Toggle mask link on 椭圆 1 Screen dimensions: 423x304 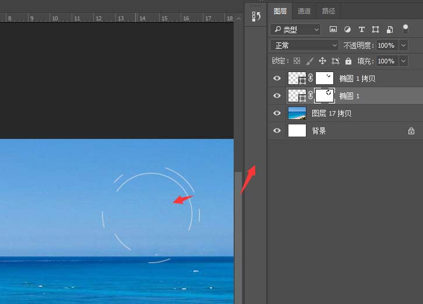[x=311, y=96]
